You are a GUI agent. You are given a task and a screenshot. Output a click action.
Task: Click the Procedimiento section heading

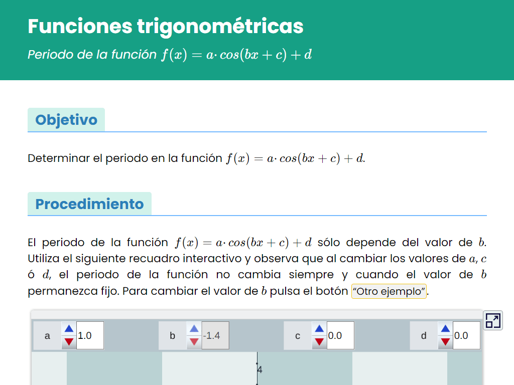(89, 204)
